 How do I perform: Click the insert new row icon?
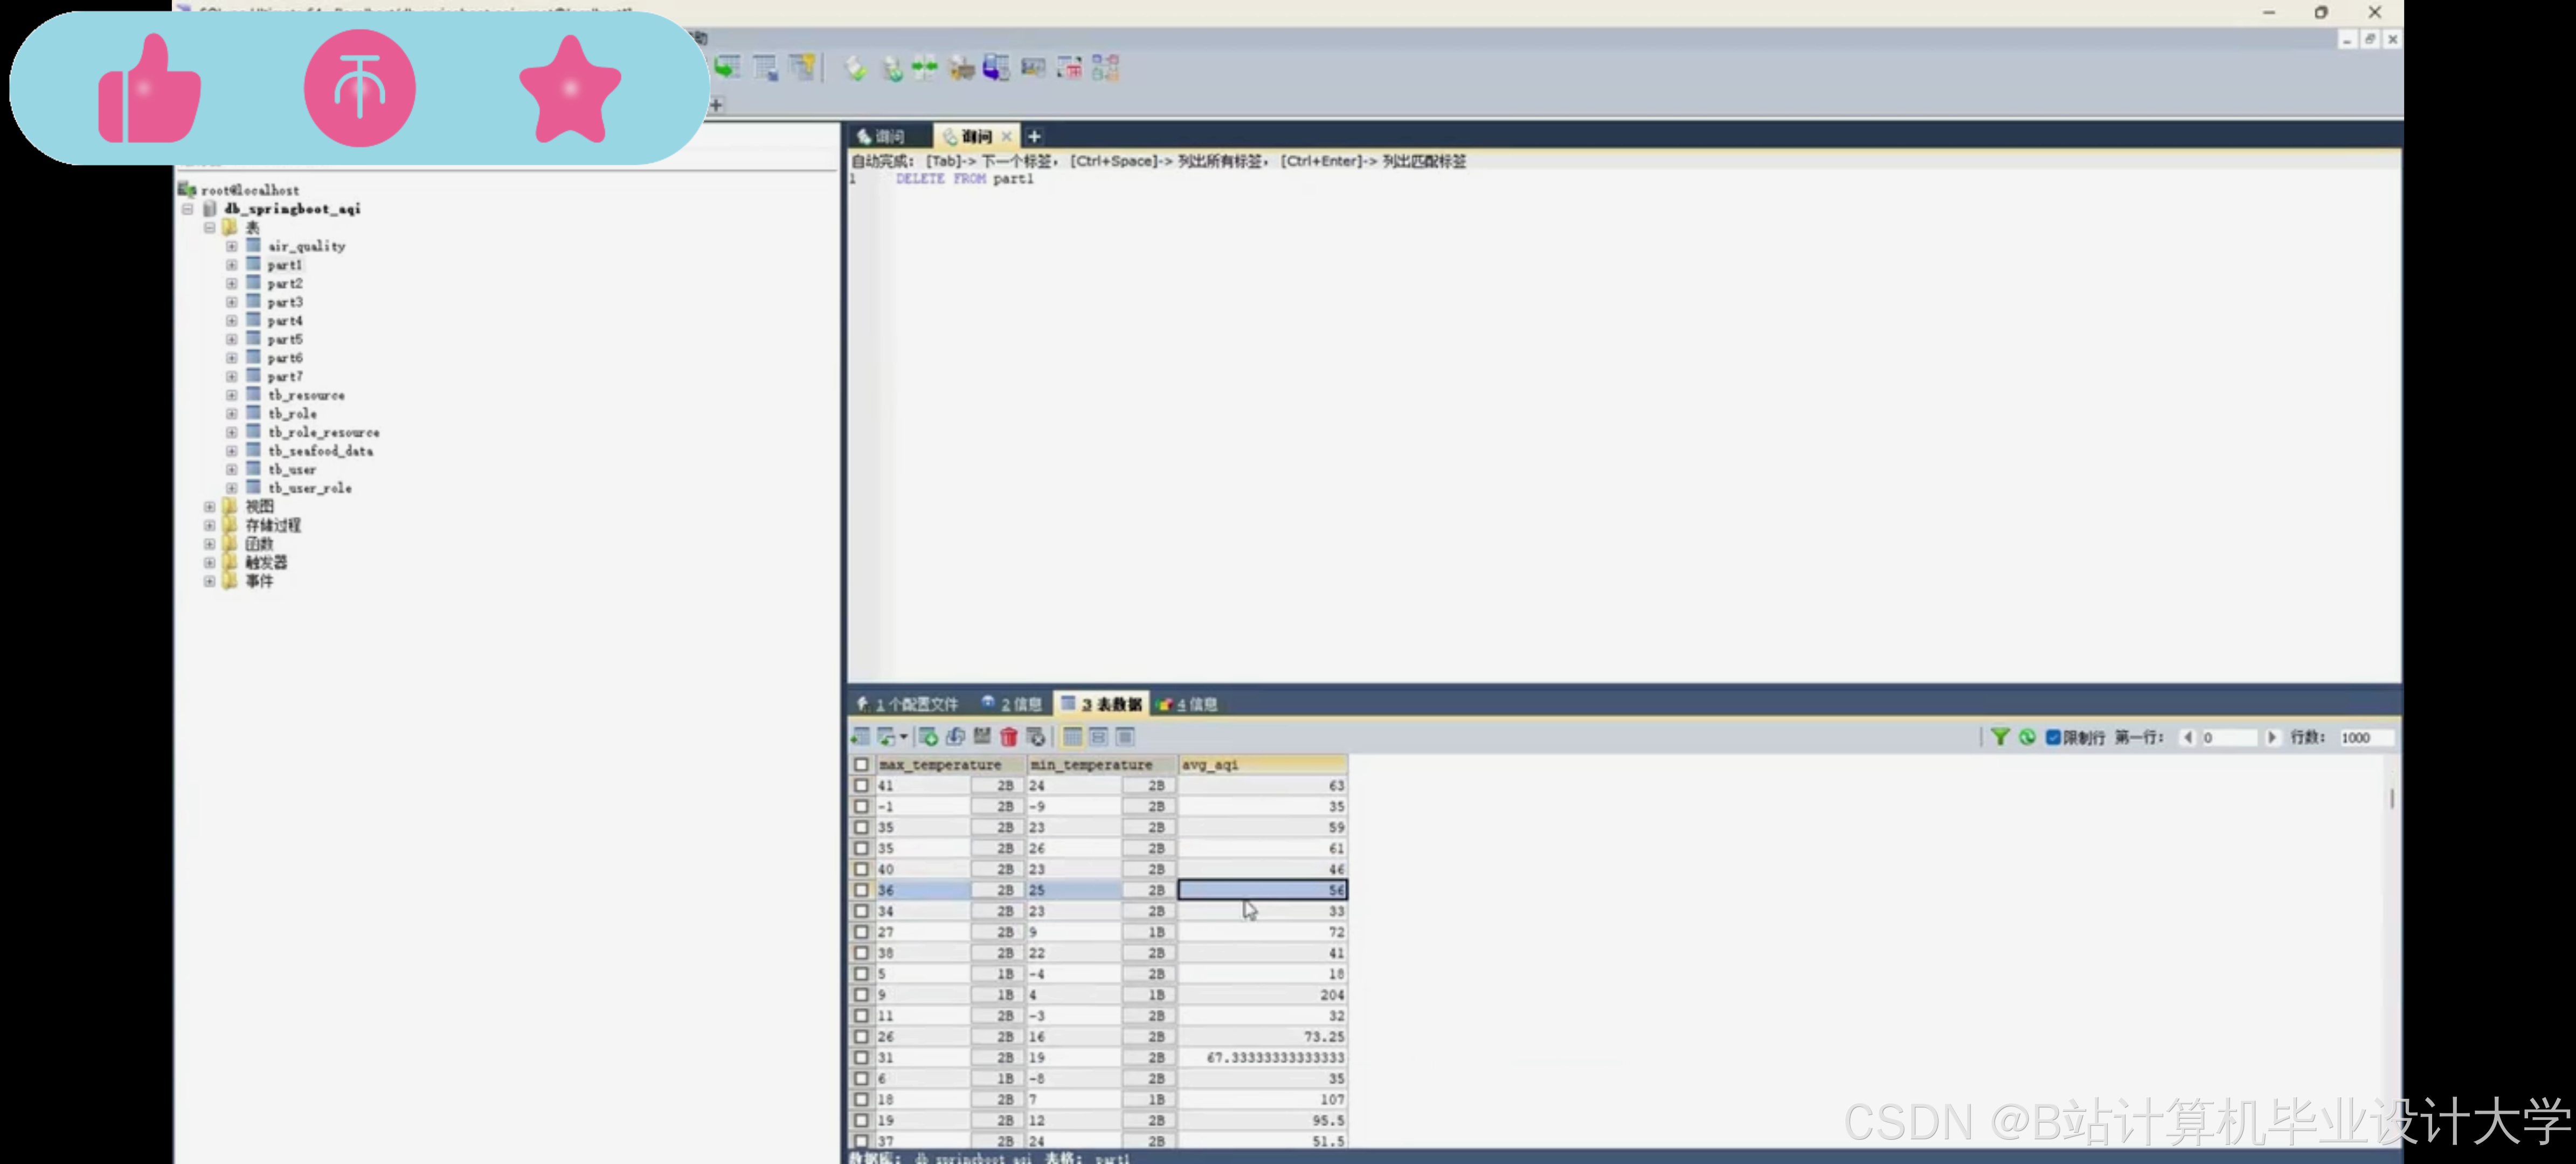pyautogui.click(x=928, y=737)
